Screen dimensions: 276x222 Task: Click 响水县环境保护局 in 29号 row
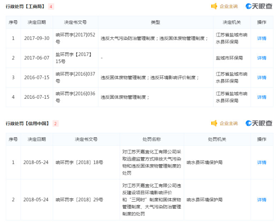point(205,200)
